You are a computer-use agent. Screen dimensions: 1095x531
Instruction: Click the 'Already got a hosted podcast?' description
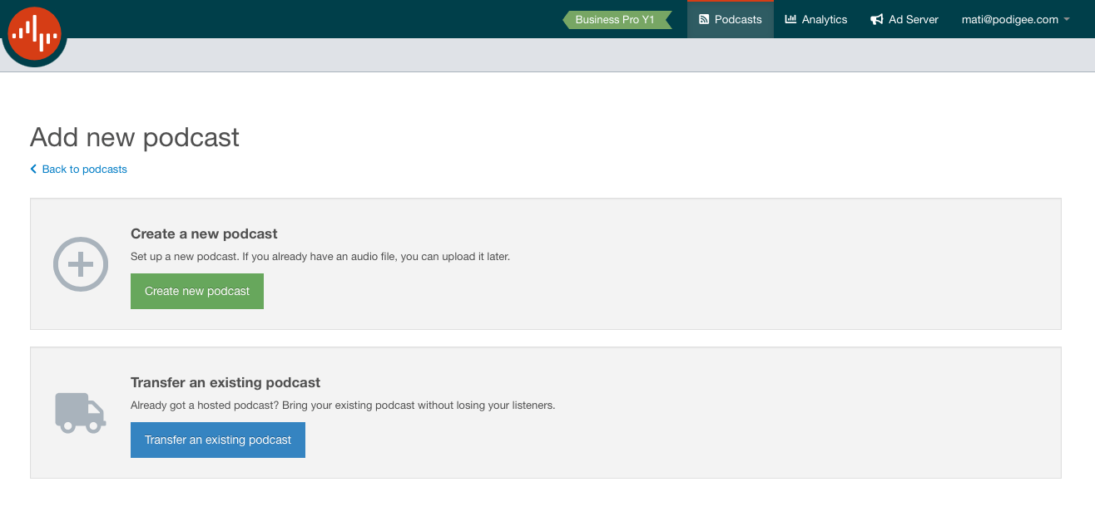click(x=343, y=405)
